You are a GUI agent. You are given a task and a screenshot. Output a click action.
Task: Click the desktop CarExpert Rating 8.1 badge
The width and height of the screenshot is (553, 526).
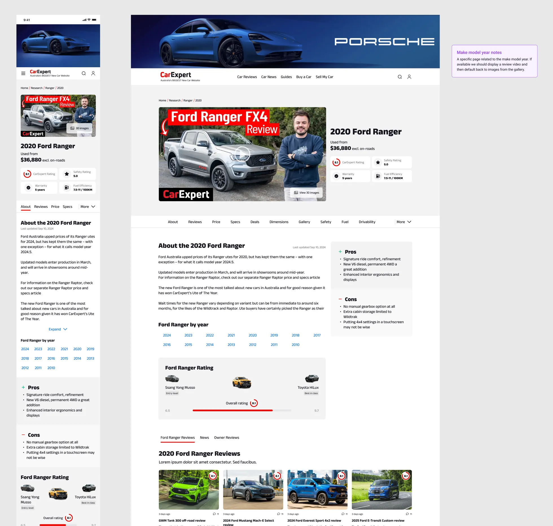(x=336, y=162)
